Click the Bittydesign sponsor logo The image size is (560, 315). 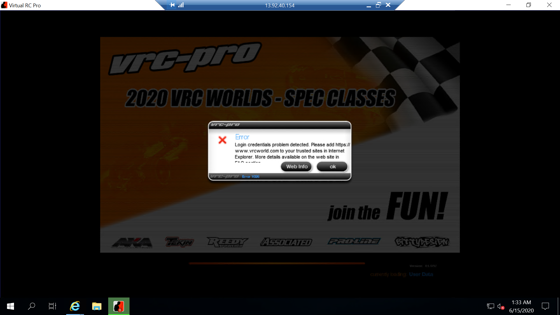(422, 242)
